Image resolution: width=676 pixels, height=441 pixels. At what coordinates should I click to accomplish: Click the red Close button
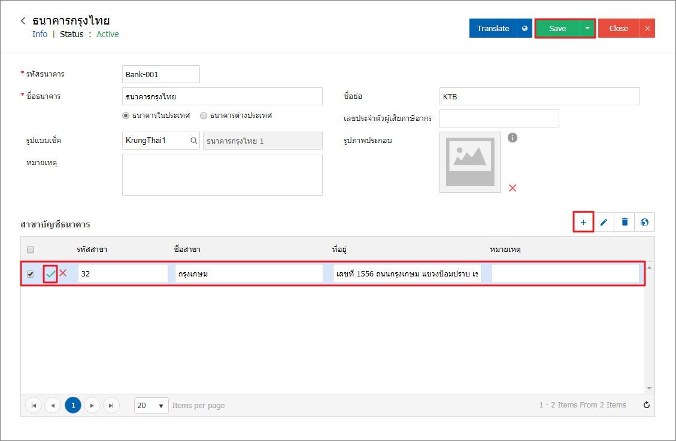pyautogui.click(x=619, y=29)
